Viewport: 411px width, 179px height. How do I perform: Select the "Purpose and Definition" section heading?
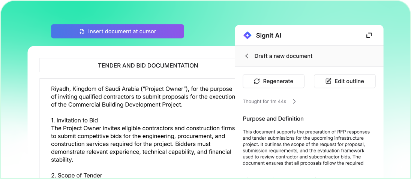pos(273,119)
